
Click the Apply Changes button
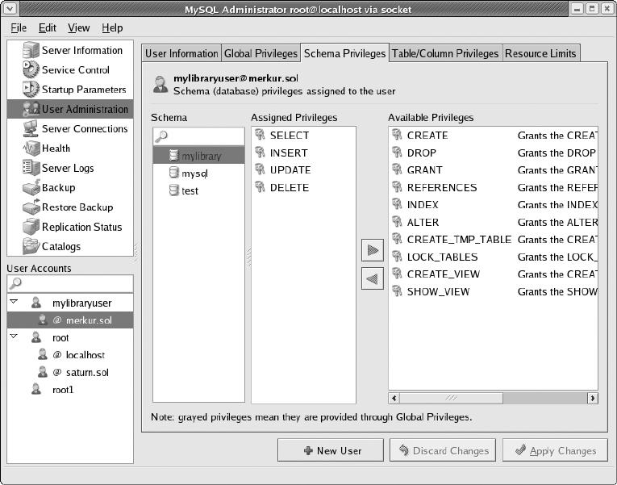(x=555, y=450)
